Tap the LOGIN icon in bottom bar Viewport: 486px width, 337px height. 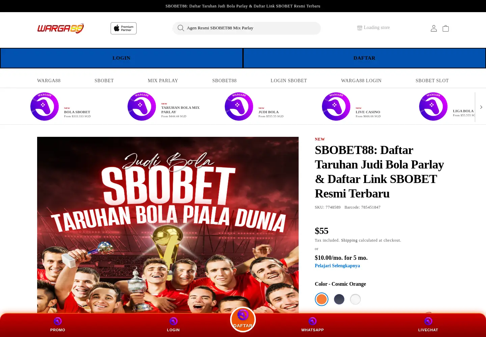pos(173,321)
